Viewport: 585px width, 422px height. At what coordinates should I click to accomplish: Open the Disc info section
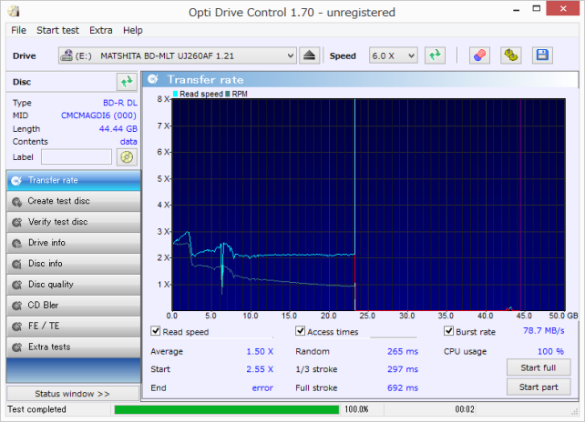[74, 264]
